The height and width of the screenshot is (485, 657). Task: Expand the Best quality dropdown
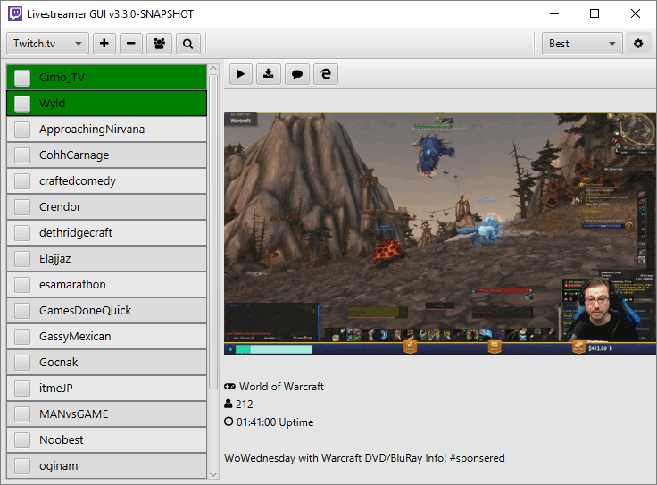583,44
